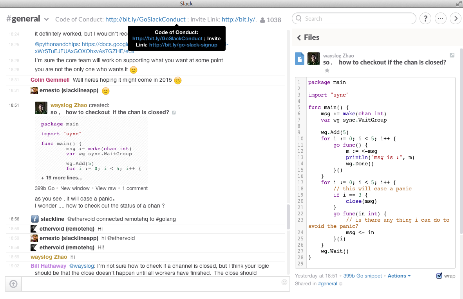This screenshot has height=299, width=463.
Task: Open #general link under 'Shared in'
Action: [x=327, y=284]
